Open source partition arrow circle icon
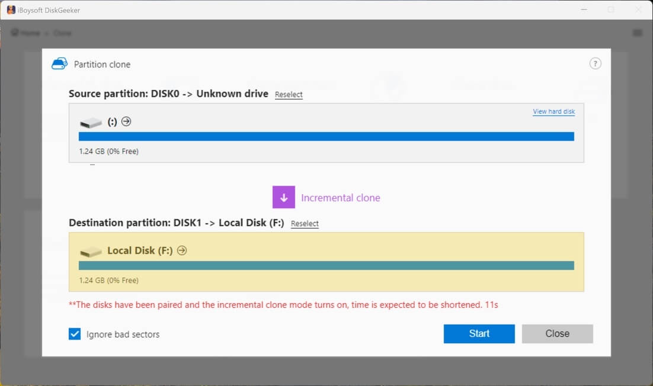Image resolution: width=653 pixels, height=386 pixels. tap(126, 121)
